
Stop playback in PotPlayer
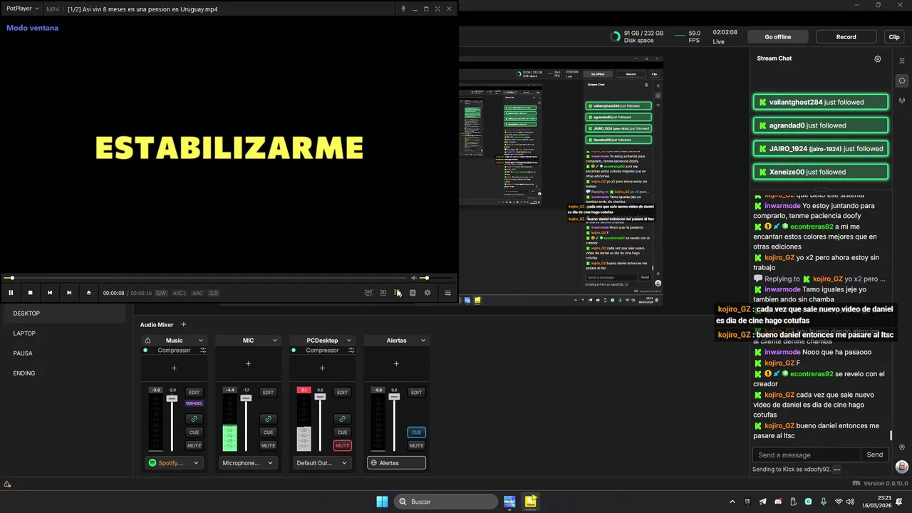coord(30,293)
